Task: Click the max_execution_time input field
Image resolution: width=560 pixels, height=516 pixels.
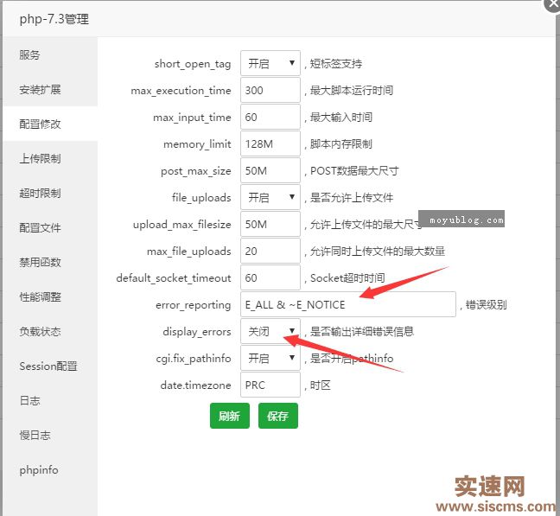Action: 270,91
